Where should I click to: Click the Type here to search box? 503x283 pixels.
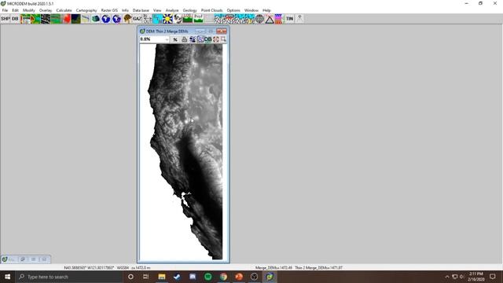click(69, 277)
